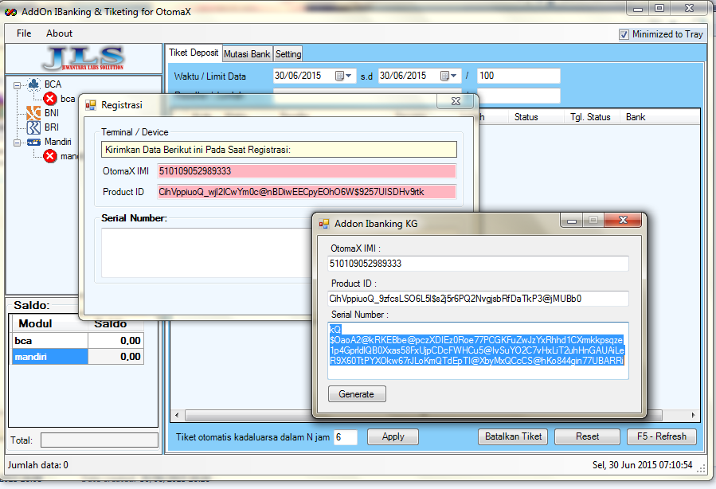Viewport: 716px width, 489px height.
Task: Switch to the Mutasi Bank tab
Action: [247, 54]
